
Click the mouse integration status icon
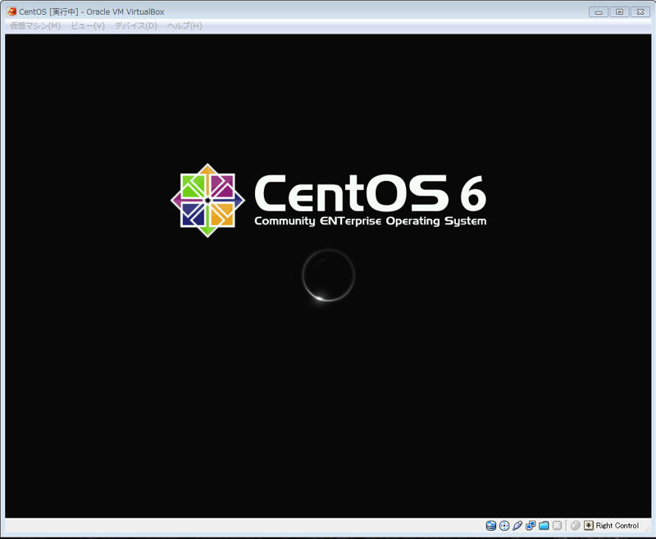tap(576, 526)
